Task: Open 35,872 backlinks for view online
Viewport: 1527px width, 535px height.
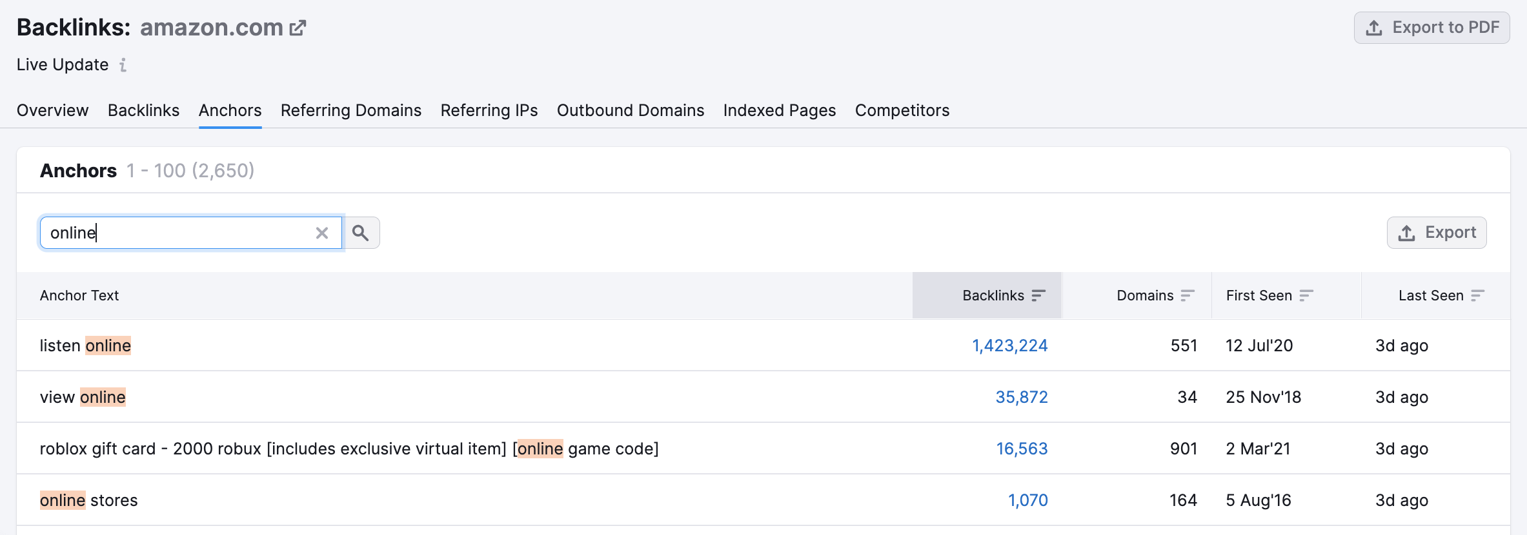Action: click(x=1021, y=397)
